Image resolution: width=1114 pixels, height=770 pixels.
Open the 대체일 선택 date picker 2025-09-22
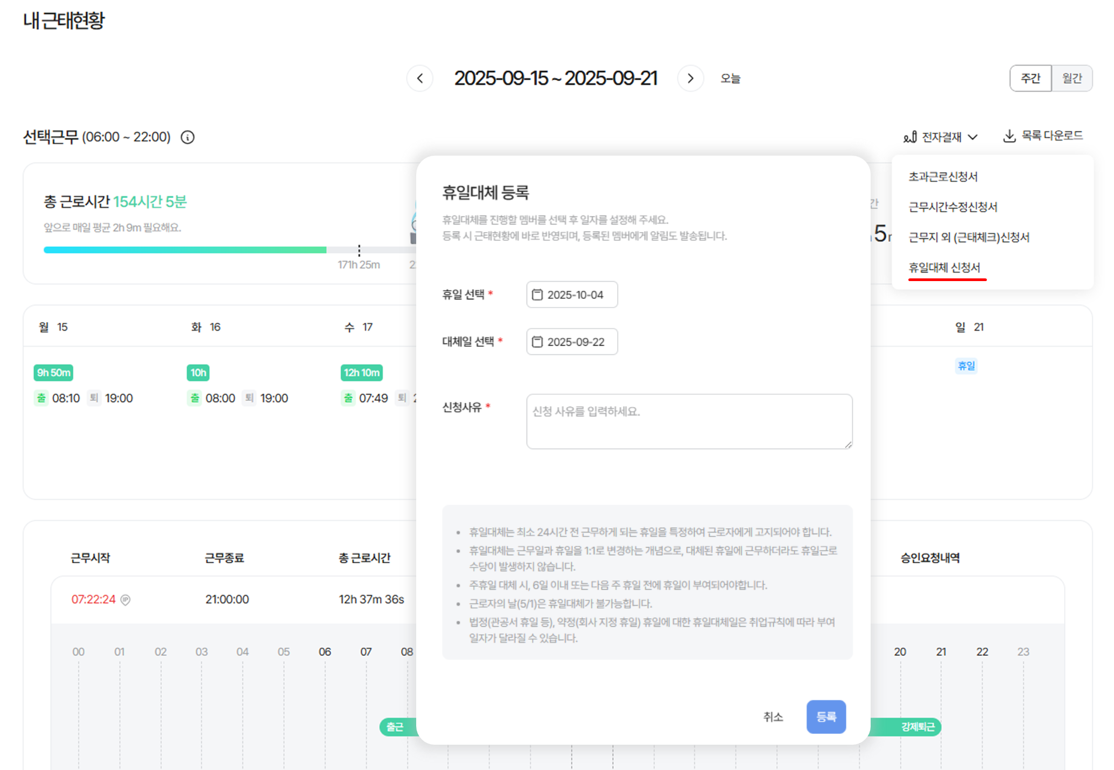point(576,342)
